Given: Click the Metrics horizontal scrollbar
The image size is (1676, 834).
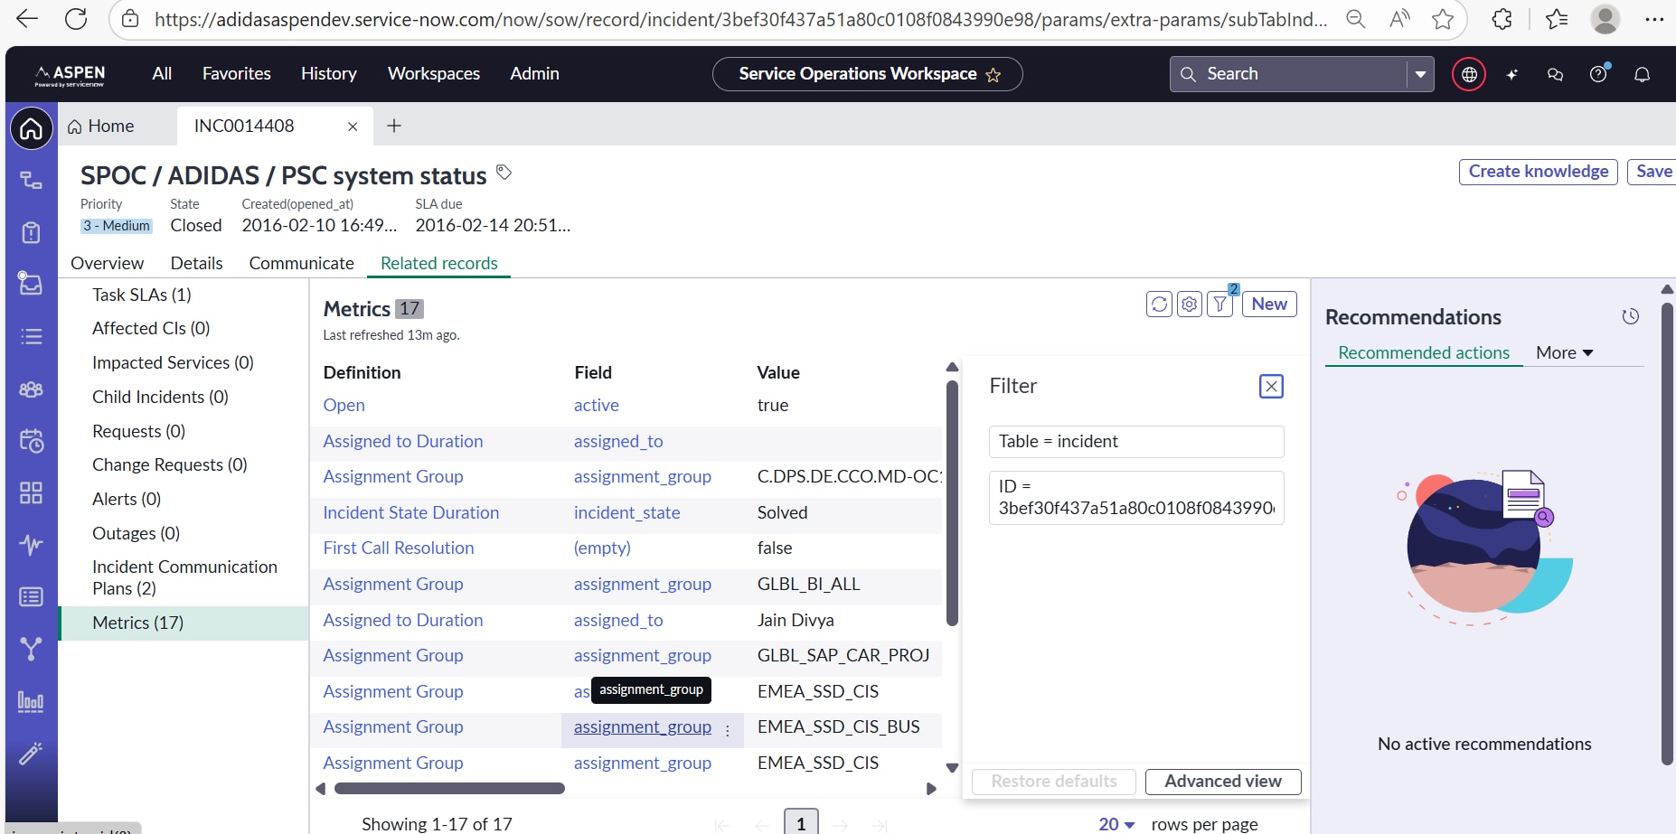Looking at the screenshot, I should [x=449, y=789].
